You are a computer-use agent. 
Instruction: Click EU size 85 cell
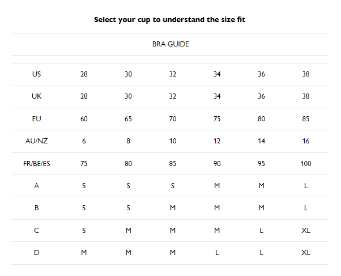tap(306, 119)
